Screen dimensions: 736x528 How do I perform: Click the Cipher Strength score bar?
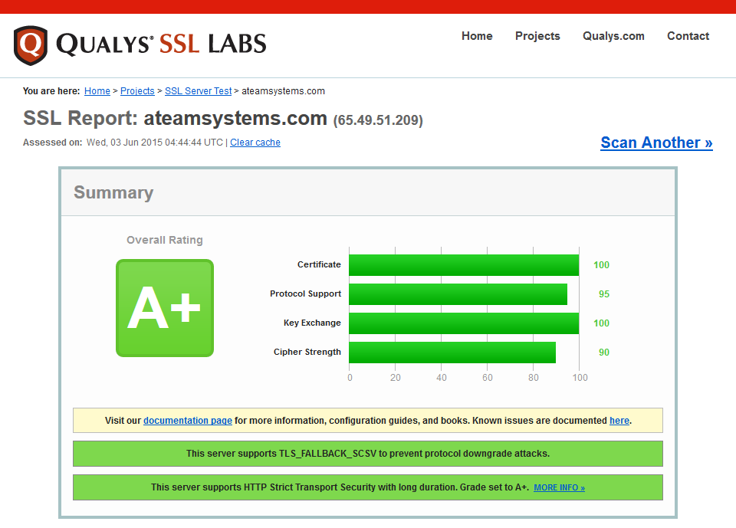tap(452, 353)
